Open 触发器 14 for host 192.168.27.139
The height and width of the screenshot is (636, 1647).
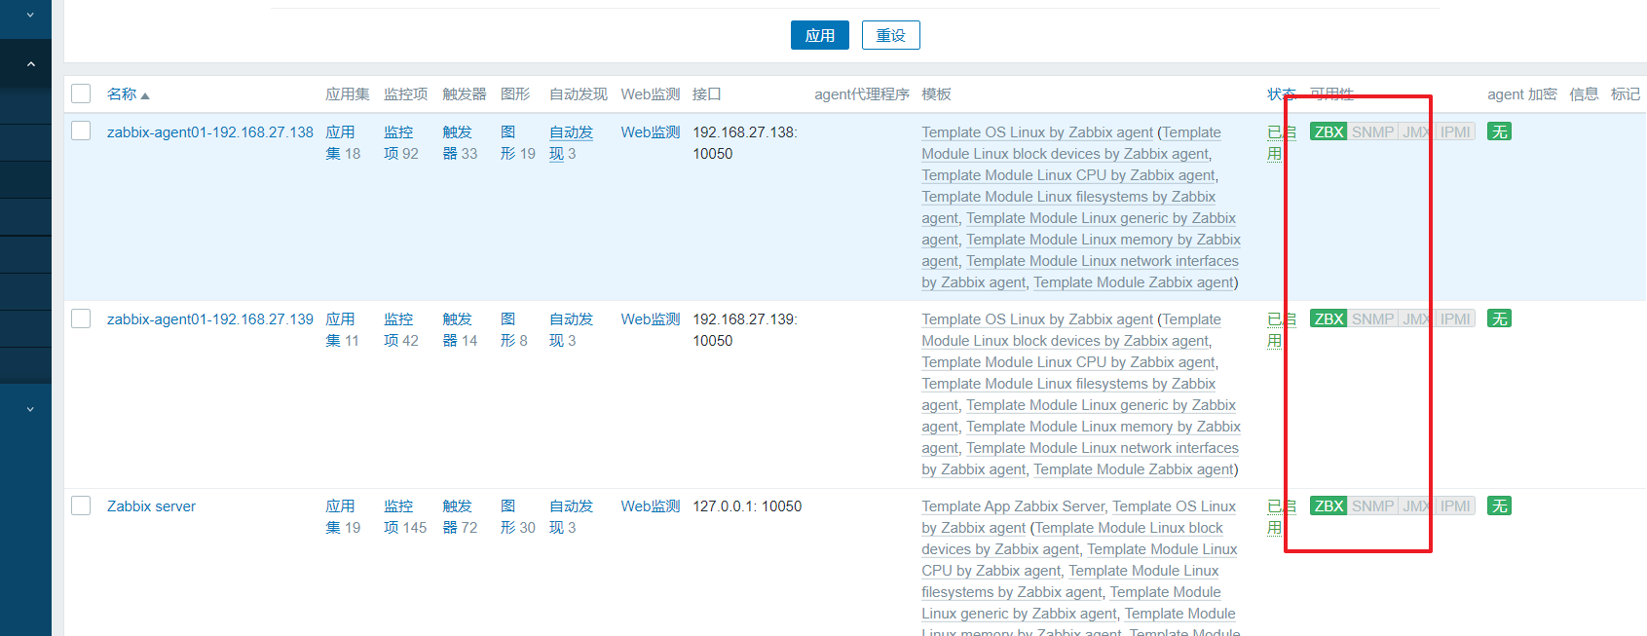(x=460, y=329)
